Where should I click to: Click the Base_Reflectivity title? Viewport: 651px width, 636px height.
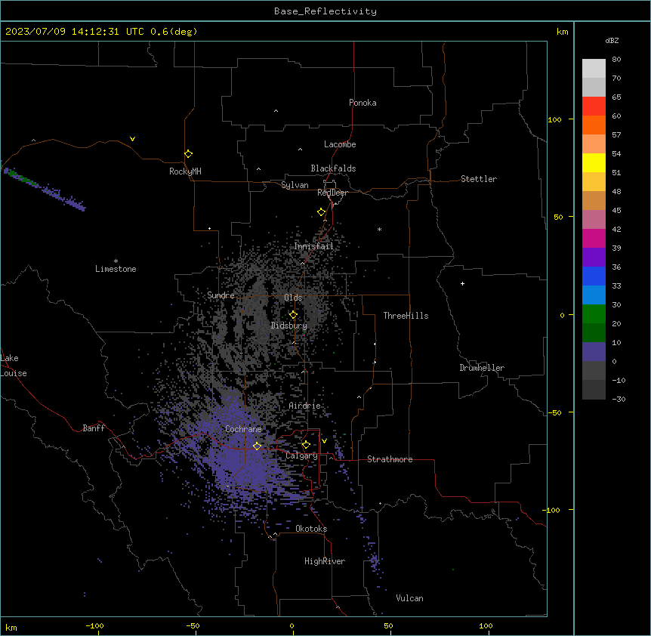point(325,11)
